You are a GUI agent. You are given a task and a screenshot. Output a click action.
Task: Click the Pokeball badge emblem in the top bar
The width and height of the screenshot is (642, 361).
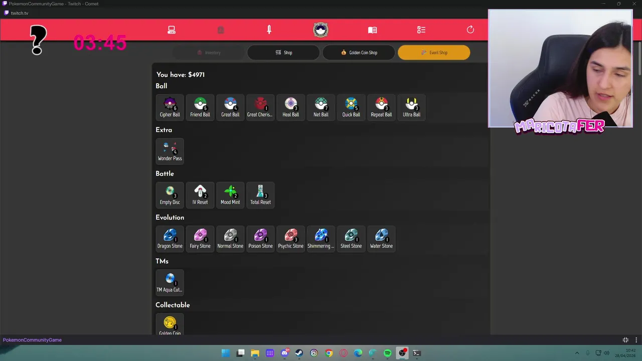click(320, 30)
